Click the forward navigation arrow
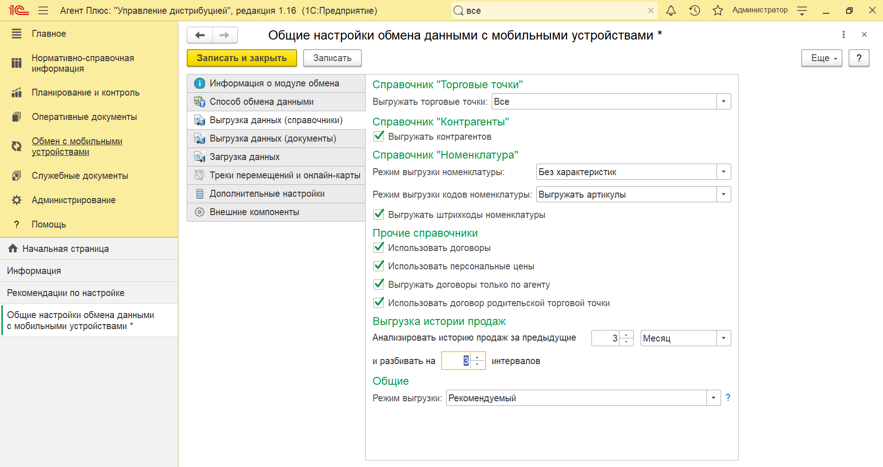This screenshot has height=467, width=883. pos(224,35)
